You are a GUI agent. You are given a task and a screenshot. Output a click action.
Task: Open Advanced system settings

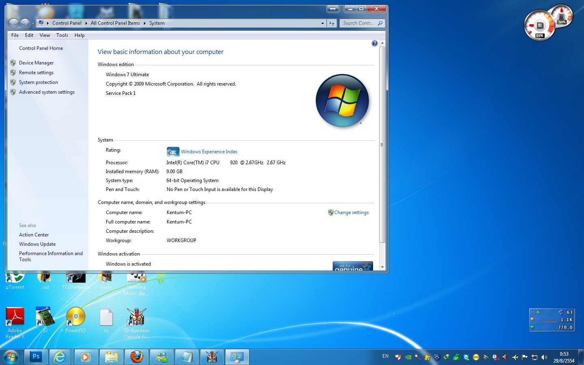(47, 92)
